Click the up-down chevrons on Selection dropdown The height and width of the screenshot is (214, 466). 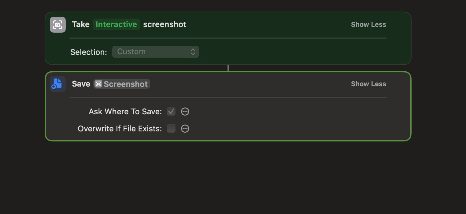(x=193, y=52)
